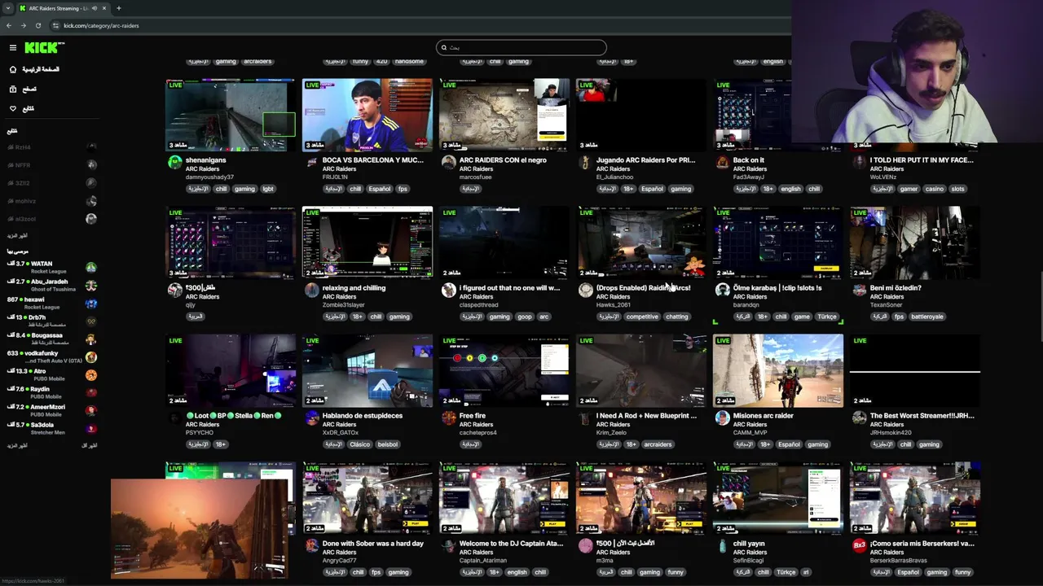Open shenanigans streamer avatar
The image size is (1043, 586).
click(x=174, y=163)
